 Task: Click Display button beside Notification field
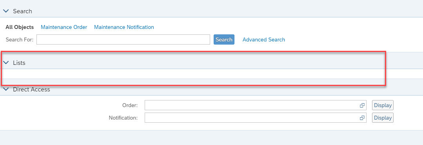383,118
